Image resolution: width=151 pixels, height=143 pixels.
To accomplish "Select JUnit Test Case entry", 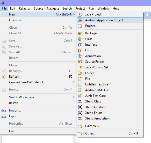I will [x=110, y=96].
